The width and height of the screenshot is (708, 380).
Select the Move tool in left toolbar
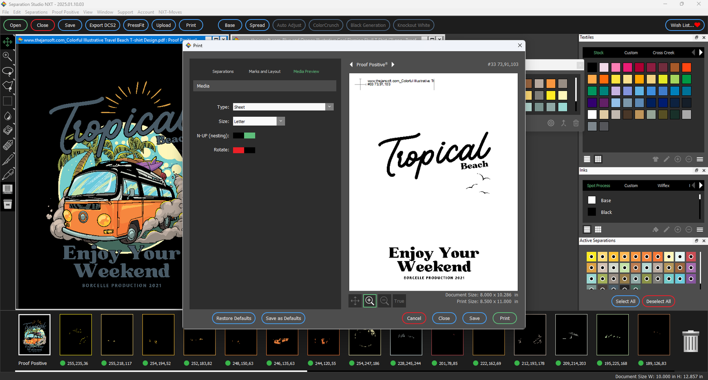coord(8,42)
